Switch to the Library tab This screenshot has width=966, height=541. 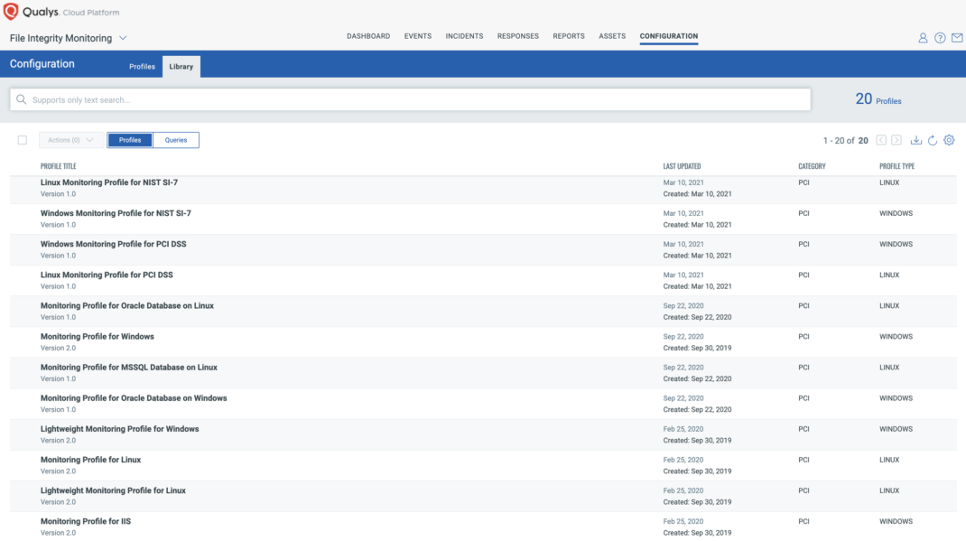(181, 66)
